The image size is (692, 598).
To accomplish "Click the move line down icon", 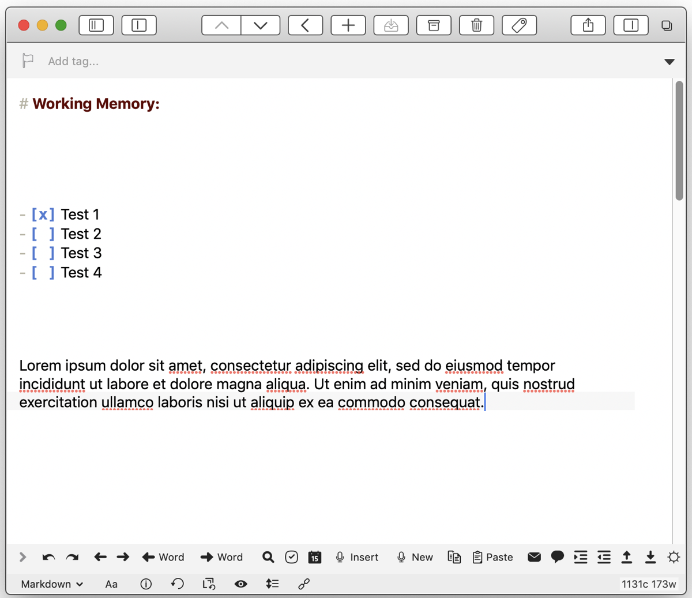I will click(650, 557).
